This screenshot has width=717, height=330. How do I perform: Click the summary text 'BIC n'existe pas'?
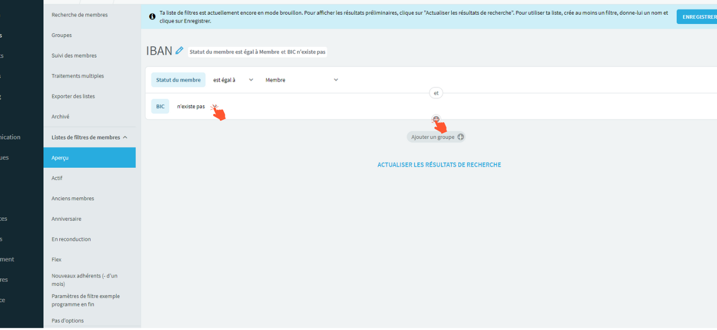tap(306, 52)
